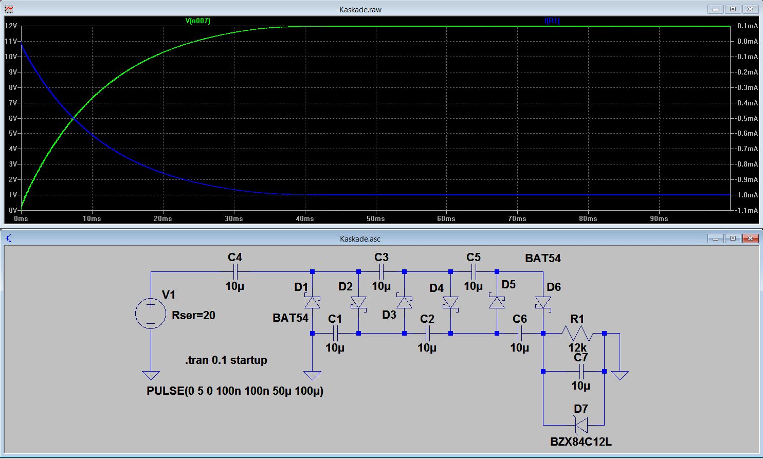Click the "50ms" time axis label
This screenshot has width=763, height=459.
coord(376,218)
